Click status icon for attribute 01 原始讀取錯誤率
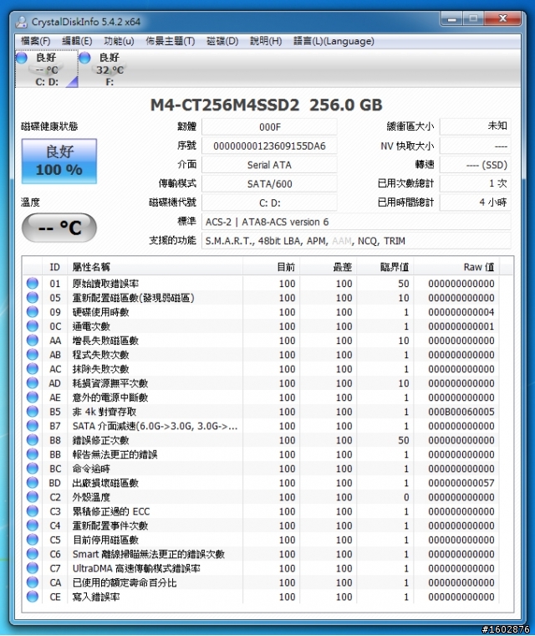 coord(33,283)
